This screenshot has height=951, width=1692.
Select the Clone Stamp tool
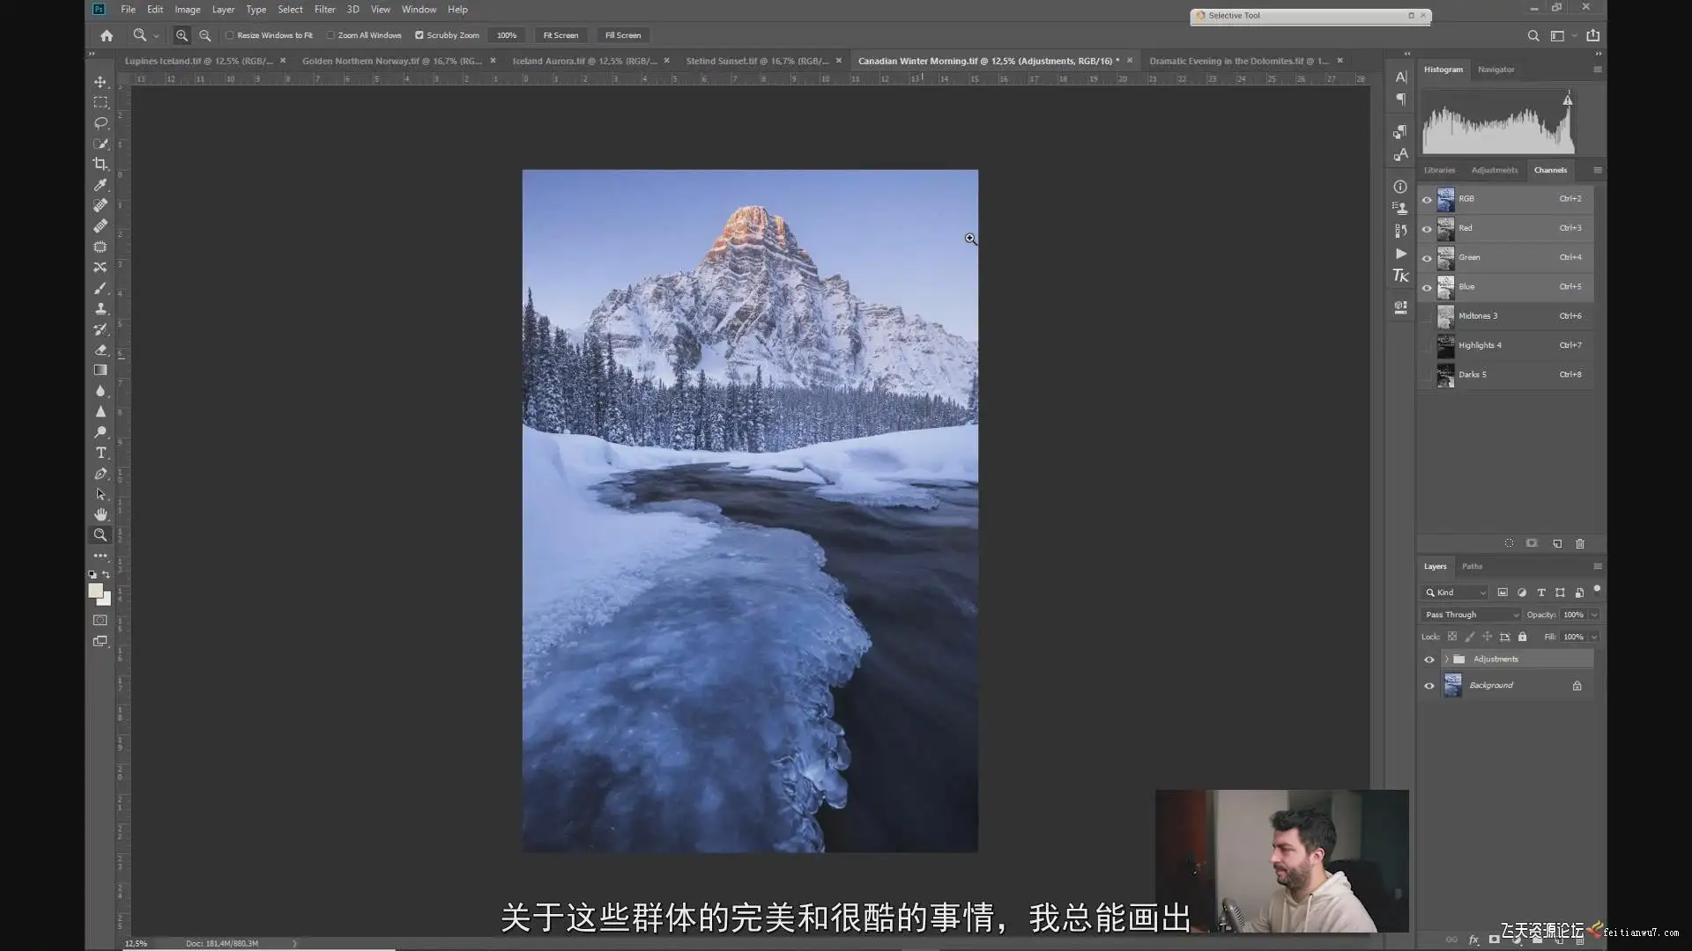[x=100, y=309]
